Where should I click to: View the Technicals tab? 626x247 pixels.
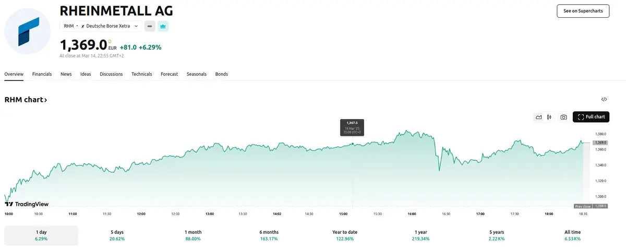[x=142, y=74]
